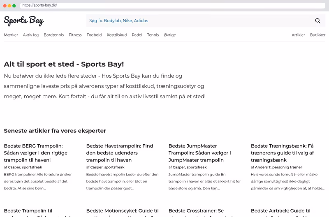This screenshot has width=329, height=217.
Task: Click author line under BERG Trampolin article
Action: (23, 167)
